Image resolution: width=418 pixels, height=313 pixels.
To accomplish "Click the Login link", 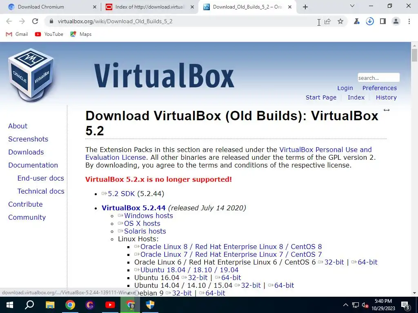I will tap(345, 88).
